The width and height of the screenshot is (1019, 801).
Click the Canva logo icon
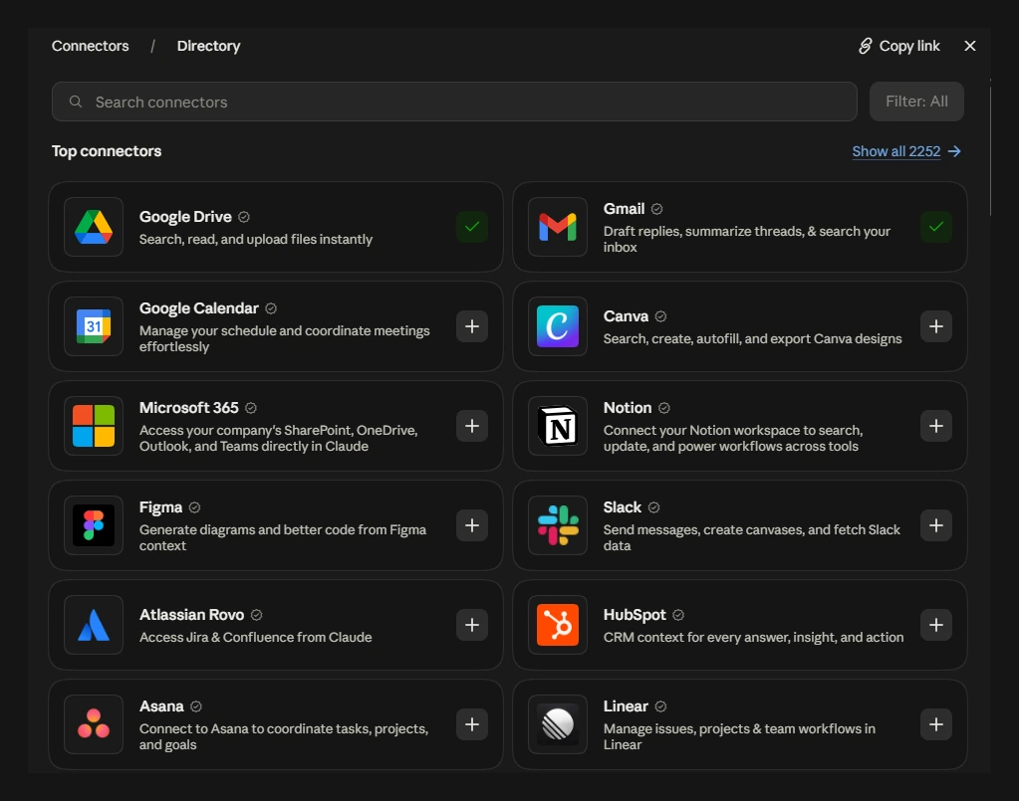[558, 325]
